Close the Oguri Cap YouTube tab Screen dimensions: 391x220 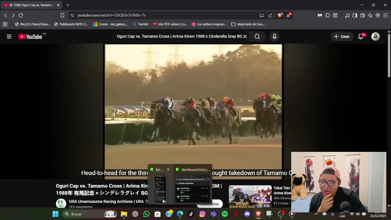[58, 5]
